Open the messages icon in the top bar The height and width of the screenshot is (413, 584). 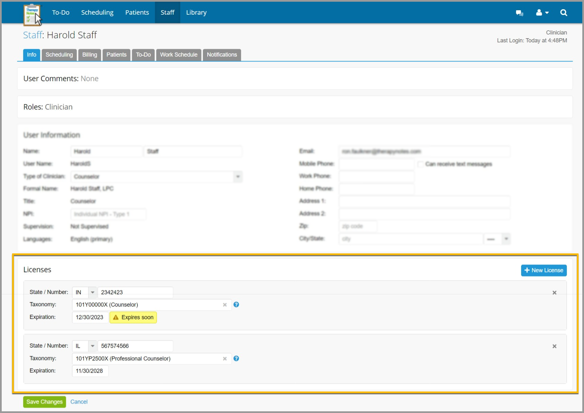519,13
